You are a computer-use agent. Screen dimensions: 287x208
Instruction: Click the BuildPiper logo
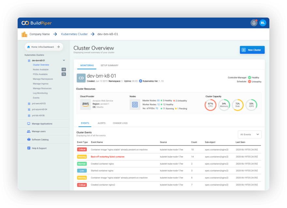(37, 23)
